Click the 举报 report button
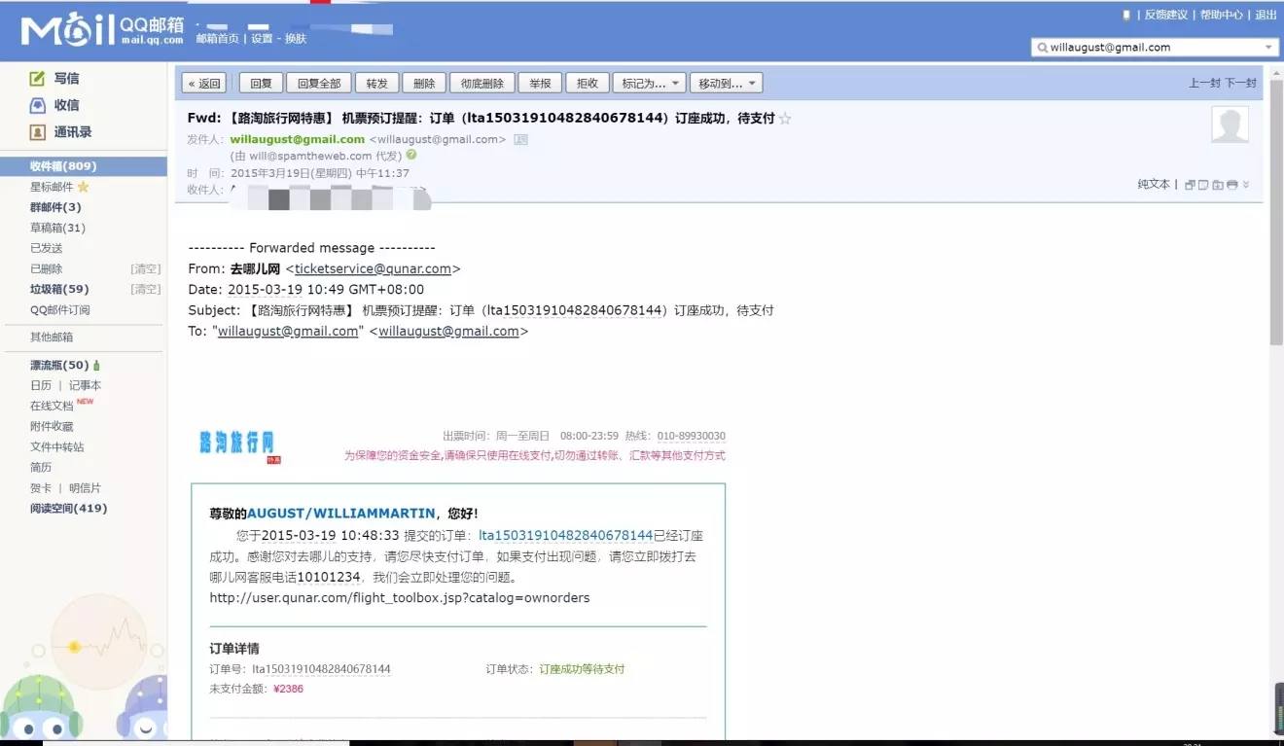 click(x=540, y=84)
